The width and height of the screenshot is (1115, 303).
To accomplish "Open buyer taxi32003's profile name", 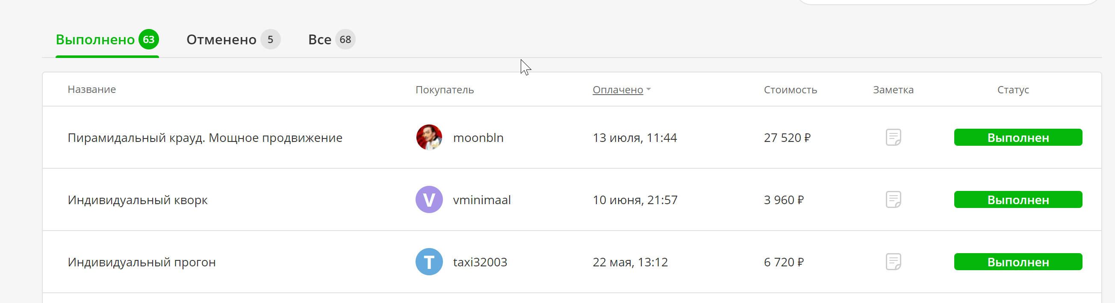I will click(x=480, y=262).
